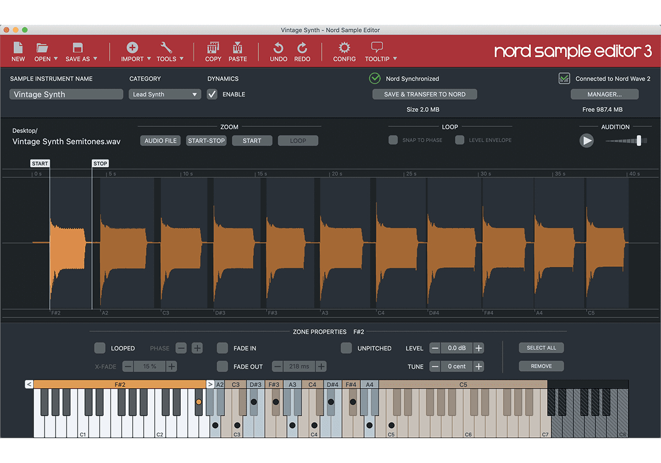The height and width of the screenshot is (463, 661).
Task: Enable the LOOPED checkbox
Action: pos(100,348)
